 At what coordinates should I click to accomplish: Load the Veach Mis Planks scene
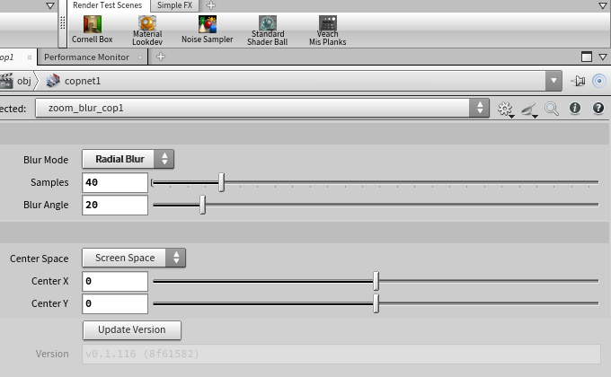click(327, 31)
